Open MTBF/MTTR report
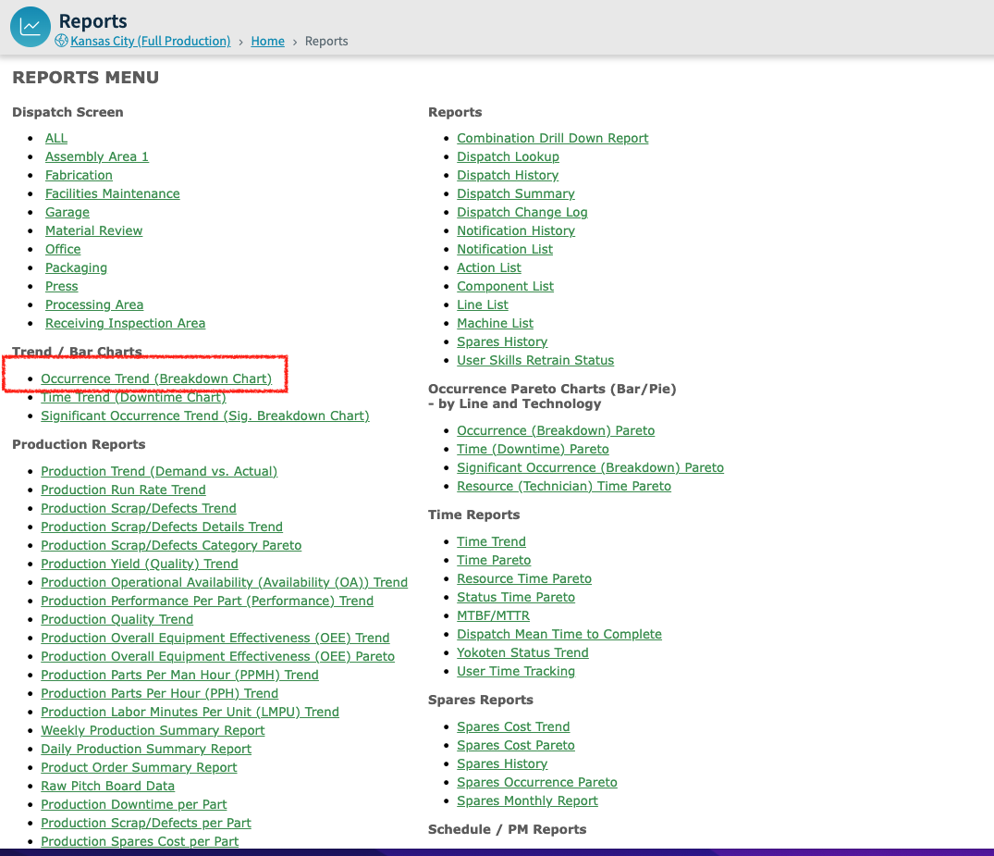 click(x=493, y=615)
